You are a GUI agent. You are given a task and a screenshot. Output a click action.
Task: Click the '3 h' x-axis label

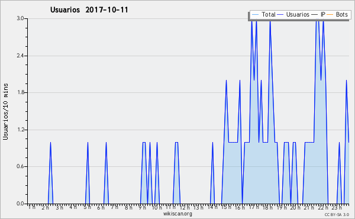[x=60, y=207]
